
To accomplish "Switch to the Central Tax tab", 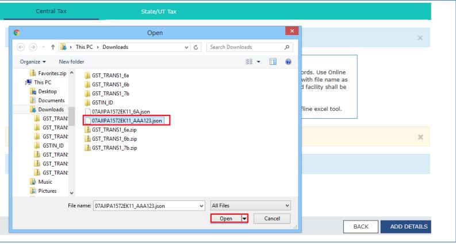I will point(51,11).
